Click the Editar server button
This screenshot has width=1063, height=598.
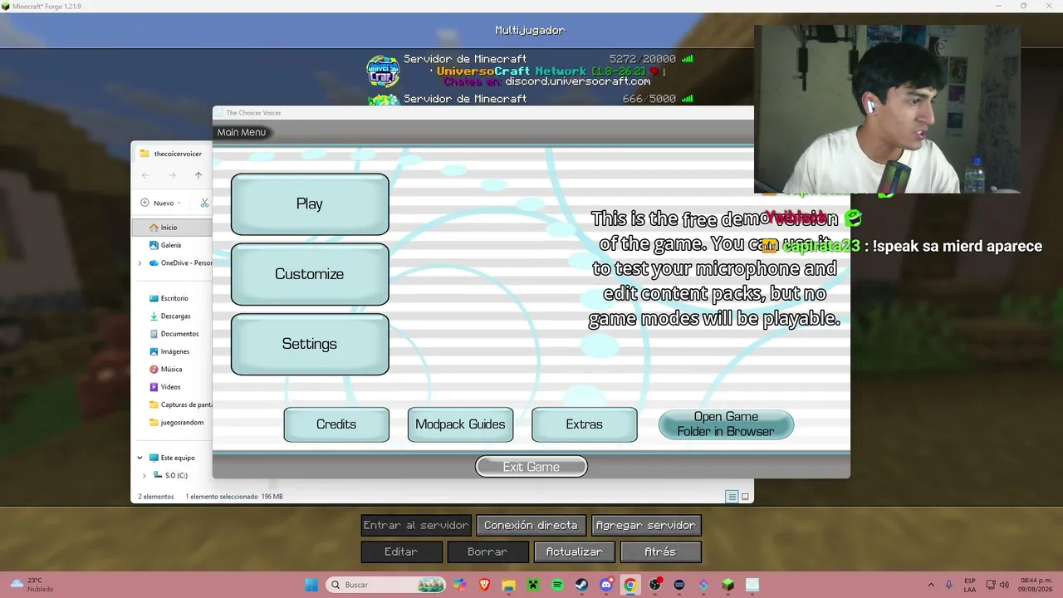tap(401, 551)
